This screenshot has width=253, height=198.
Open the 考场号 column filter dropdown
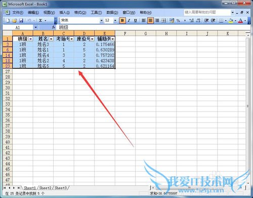click(x=72, y=39)
